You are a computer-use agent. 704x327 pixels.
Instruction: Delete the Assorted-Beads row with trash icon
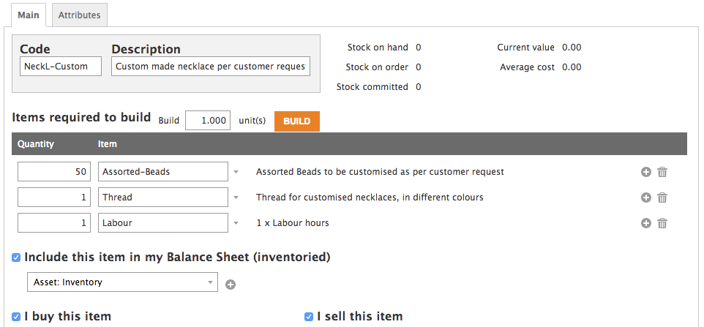(x=662, y=172)
